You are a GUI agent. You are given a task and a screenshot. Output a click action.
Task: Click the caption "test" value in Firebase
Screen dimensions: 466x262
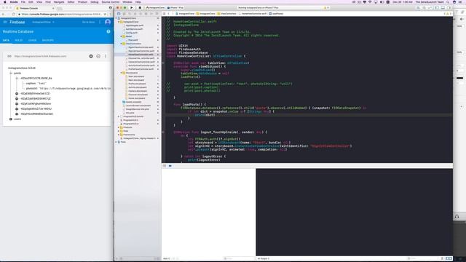(42, 84)
